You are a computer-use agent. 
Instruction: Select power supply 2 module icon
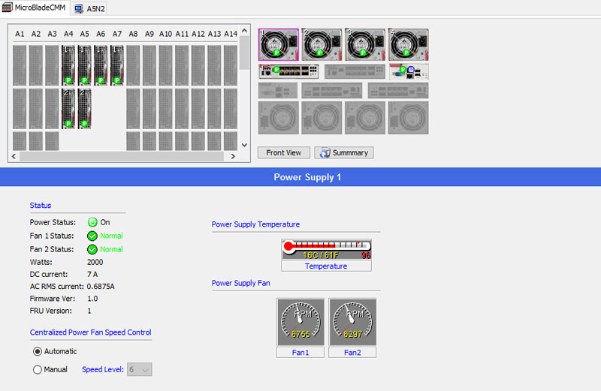click(322, 44)
